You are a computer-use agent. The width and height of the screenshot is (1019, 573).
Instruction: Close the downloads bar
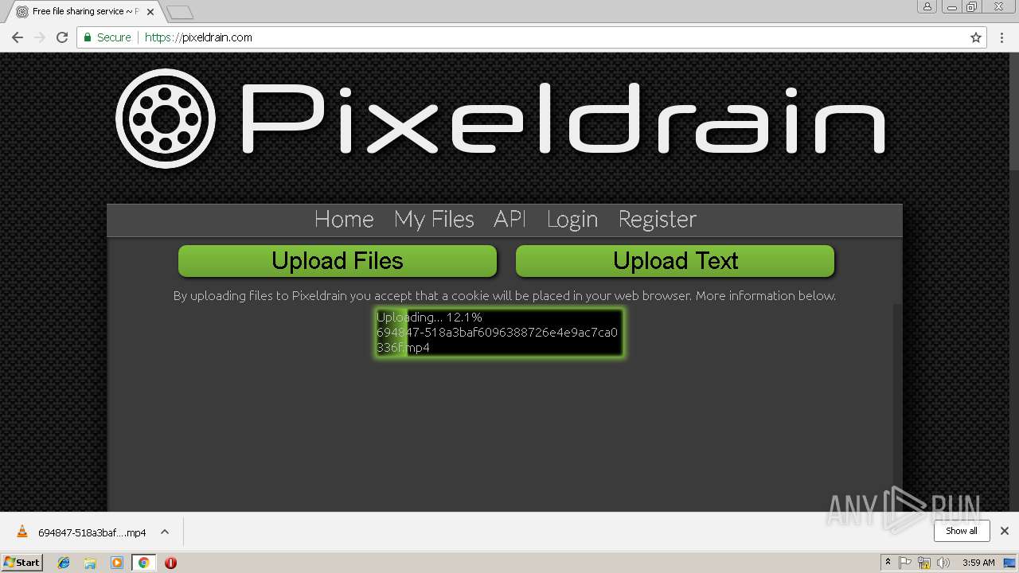(1005, 531)
